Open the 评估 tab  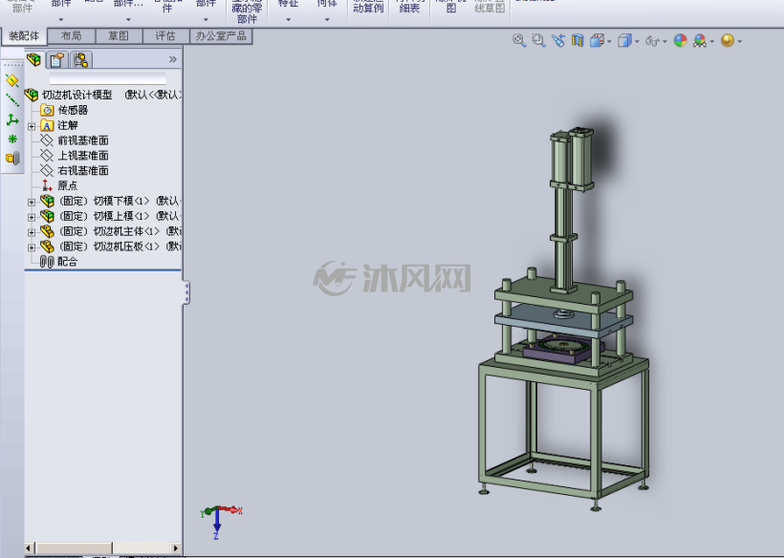point(165,36)
